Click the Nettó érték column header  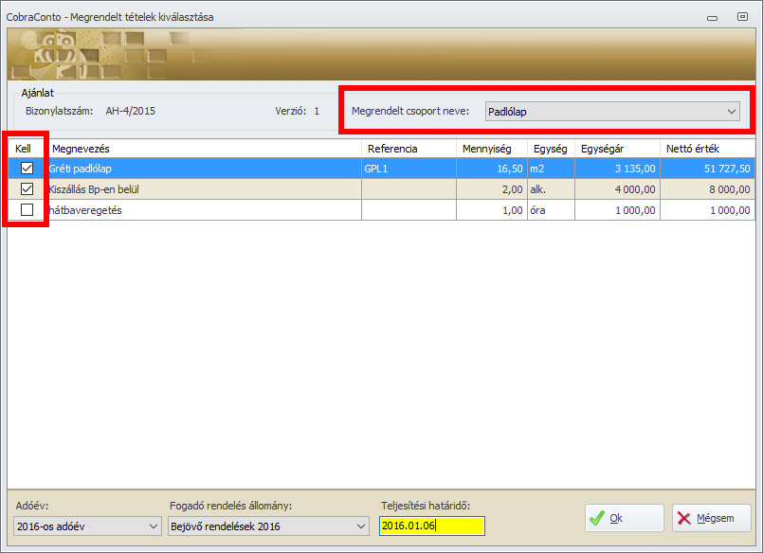pyautogui.click(x=707, y=149)
